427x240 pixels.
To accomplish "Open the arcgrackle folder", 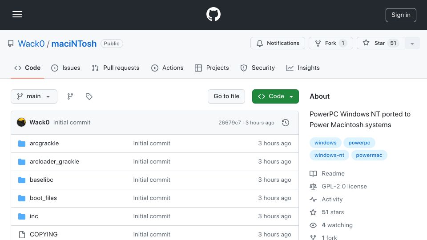I will tap(44, 144).
